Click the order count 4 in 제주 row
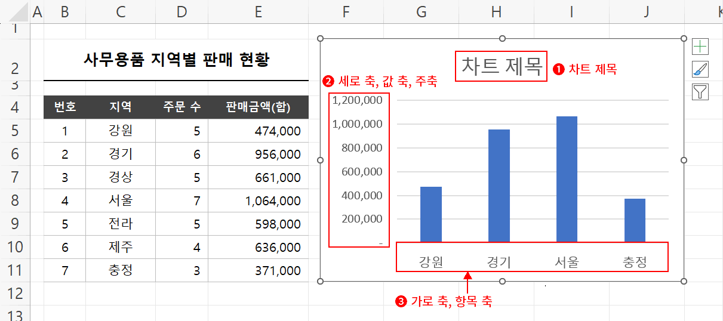The image size is (723, 321). tap(182, 247)
